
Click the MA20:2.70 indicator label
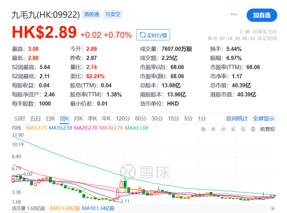pyautogui.click(x=86, y=128)
